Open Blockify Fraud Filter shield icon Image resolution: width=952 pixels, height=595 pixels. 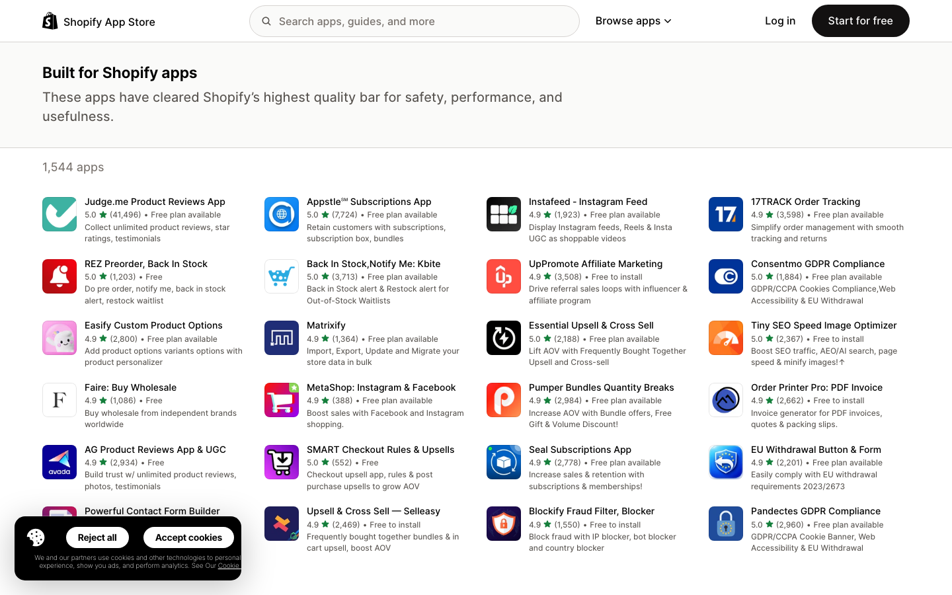504,524
